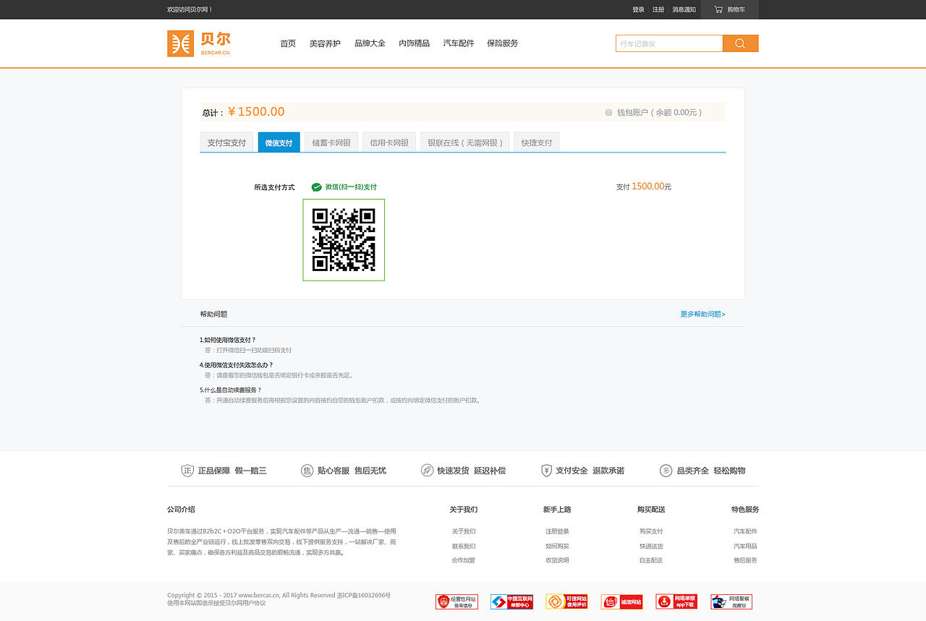Switch to the 支付宝支付 payment tab
Image resolution: width=926 pixels, height=621 pixels.
click(x=227, y=142)
